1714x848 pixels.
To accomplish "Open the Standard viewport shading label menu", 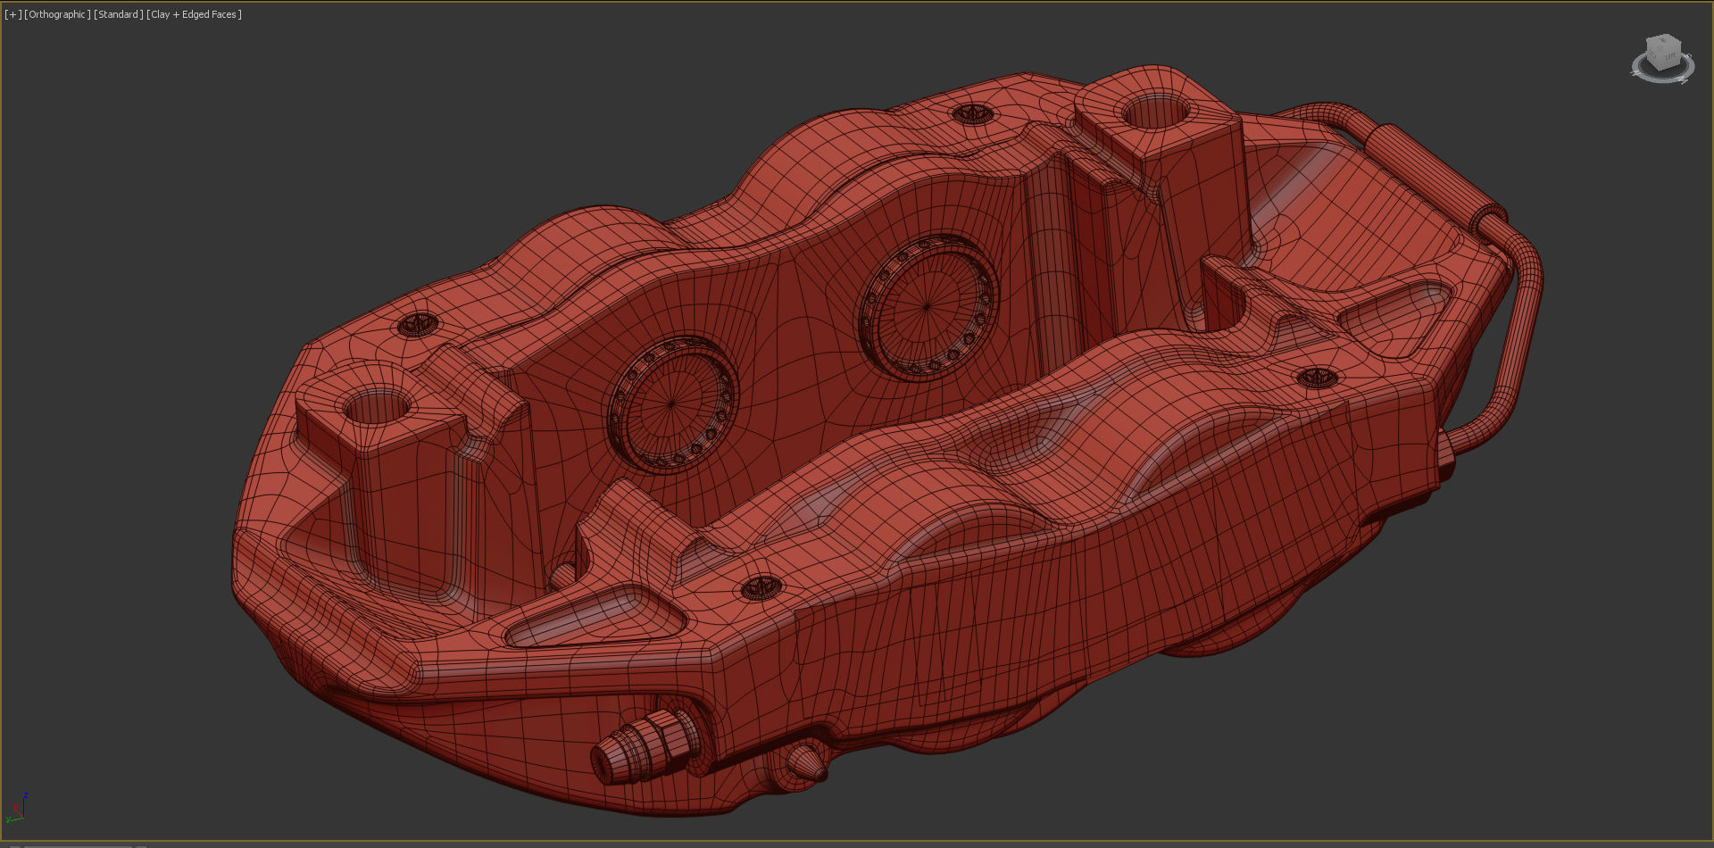I will [x=118, y=14].
